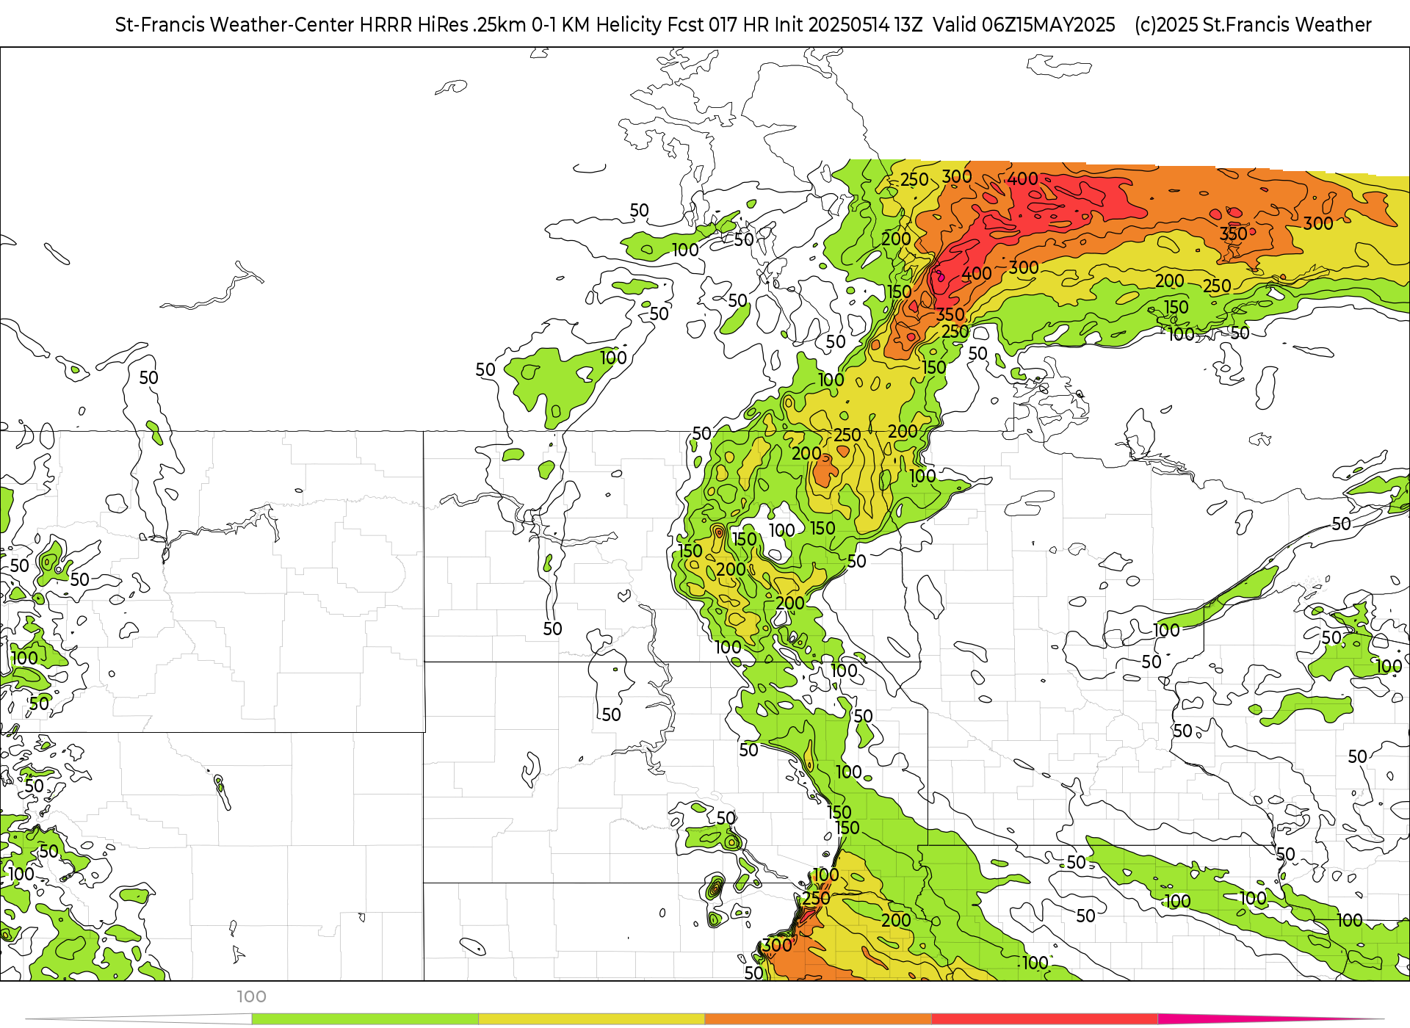1410x1028 pixels.
Task: Click the gray '100' label above the color bar
Action: [251, 996]
